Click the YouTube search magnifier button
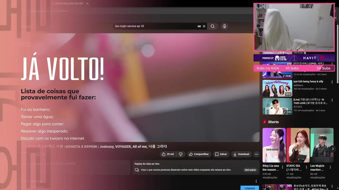Image resolution: width=339 pixels, height=190 pixels. 212,26
